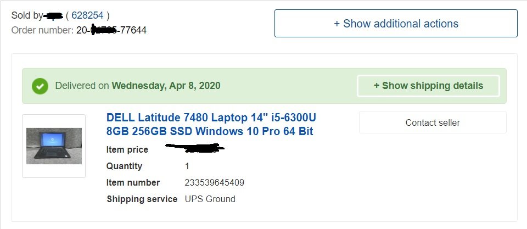Click the blacked-out item price value
Screen dimensions: 527x229
195,148
